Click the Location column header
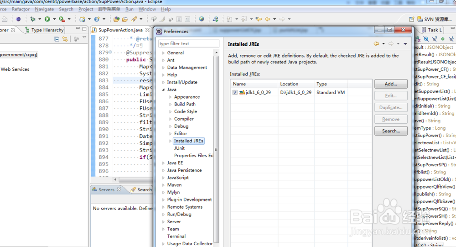 (296, 84)
